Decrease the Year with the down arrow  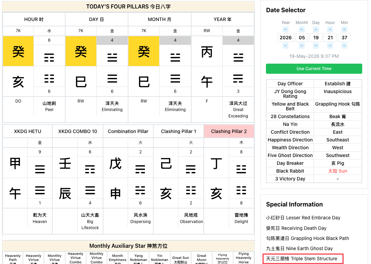[x=286, y=45]
